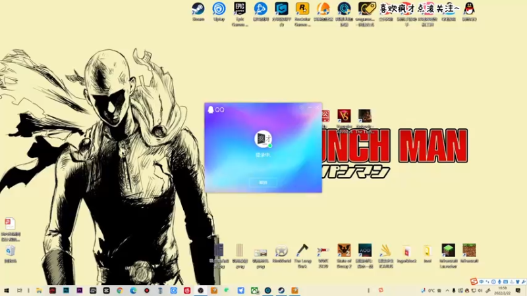Screen dimensions: 527x296
Task: Open the notification center
Action: (518, 291)
